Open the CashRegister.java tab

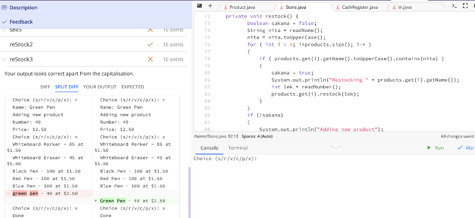(359, 7)
